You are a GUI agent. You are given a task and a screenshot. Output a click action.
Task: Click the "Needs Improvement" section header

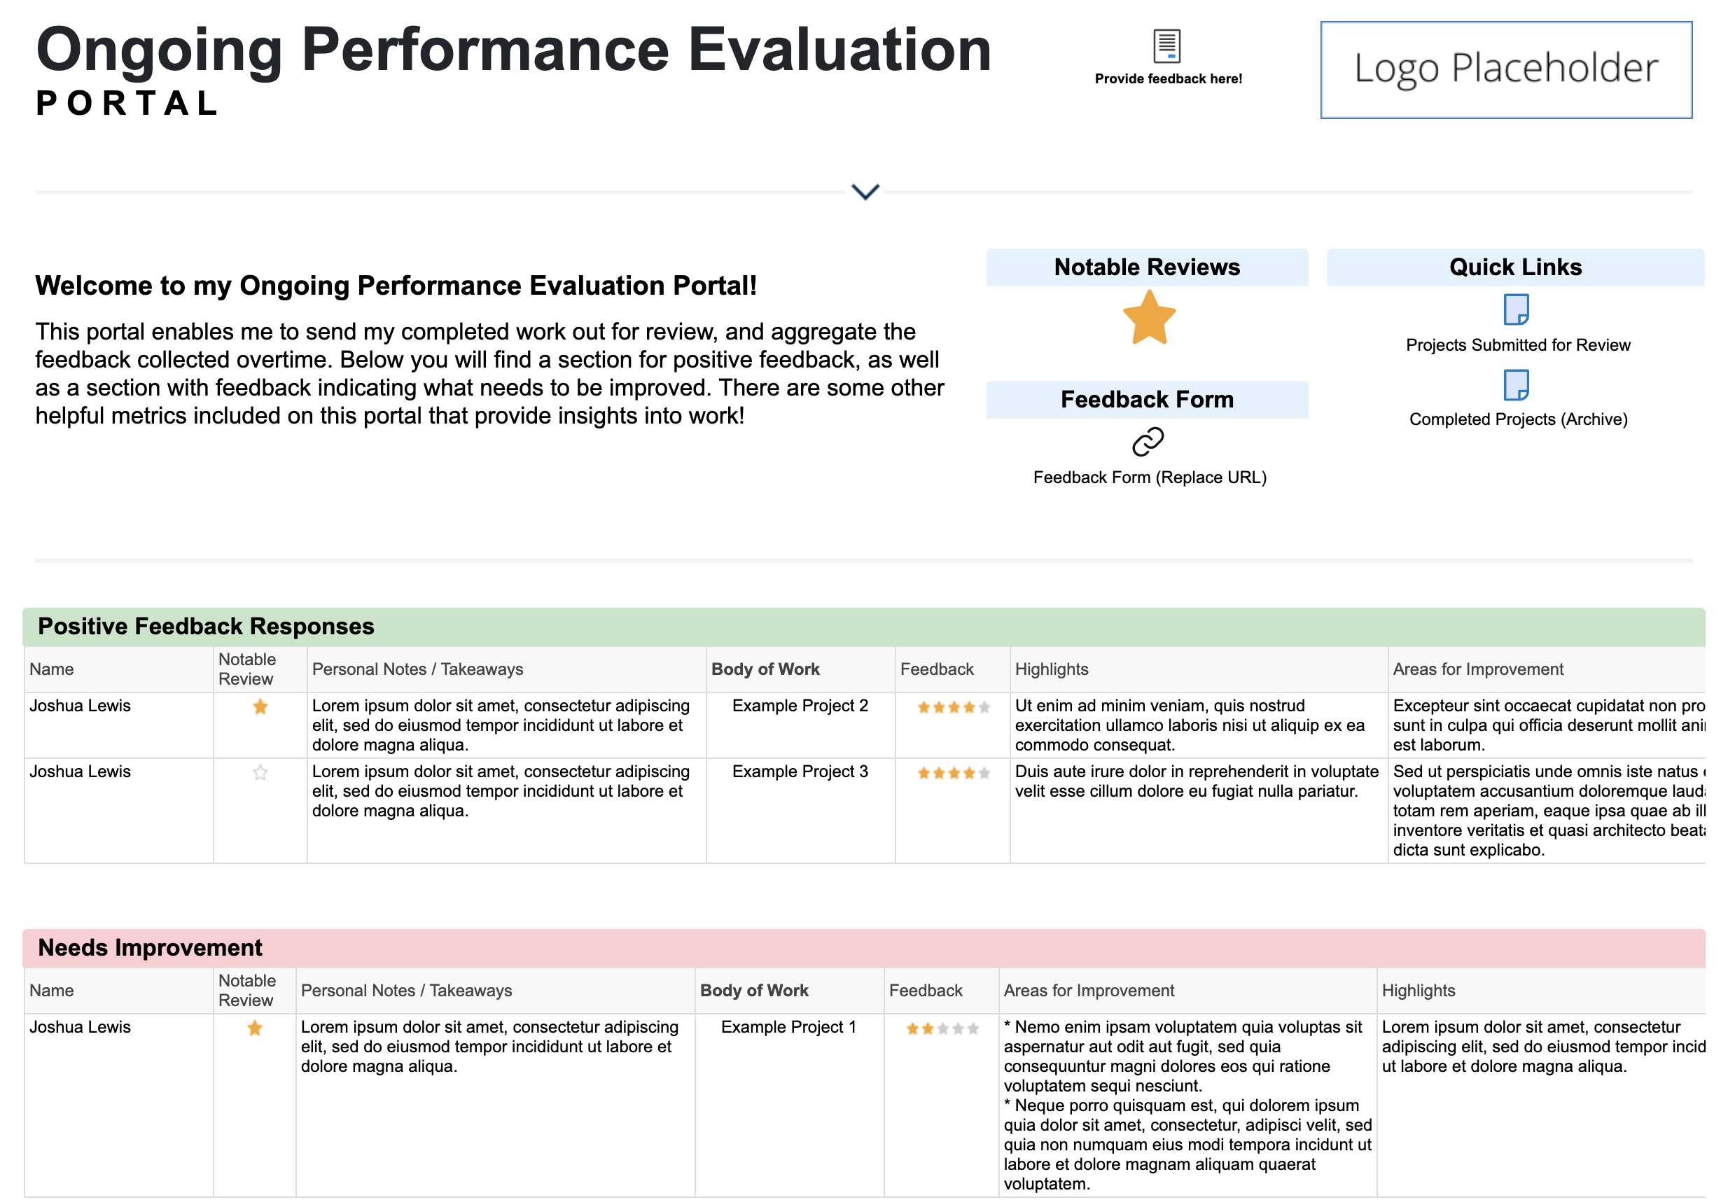(150, 947)
